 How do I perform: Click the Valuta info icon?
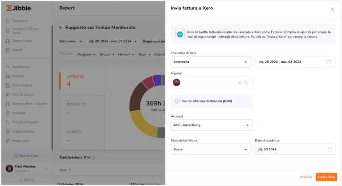pos(177,101)
